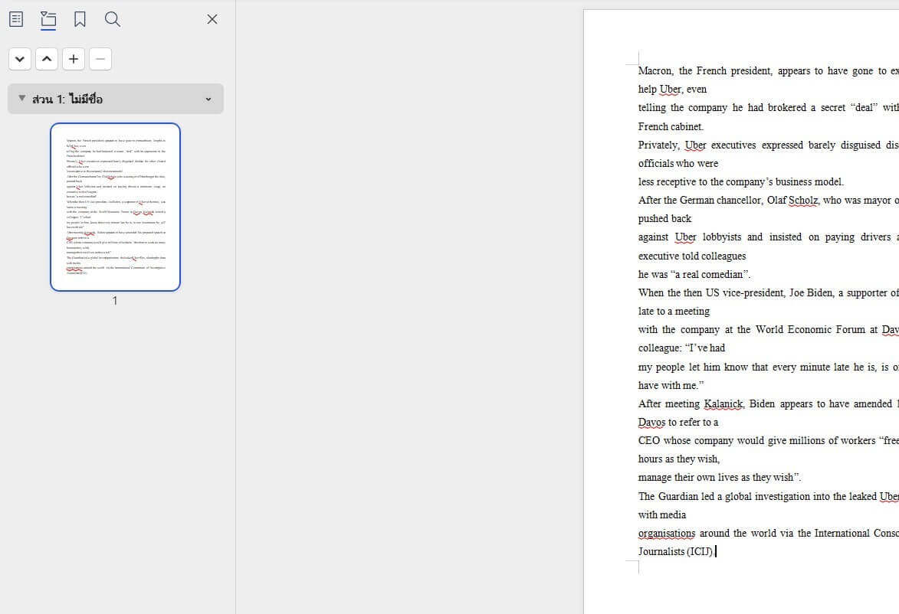Click the text 'late to a meeting'
Screen dimensions: 899x614
coord(674,311)
